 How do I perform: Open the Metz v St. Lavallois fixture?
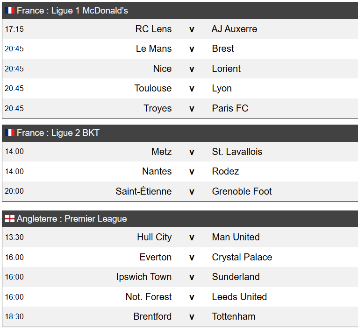(x=180, y=152)
